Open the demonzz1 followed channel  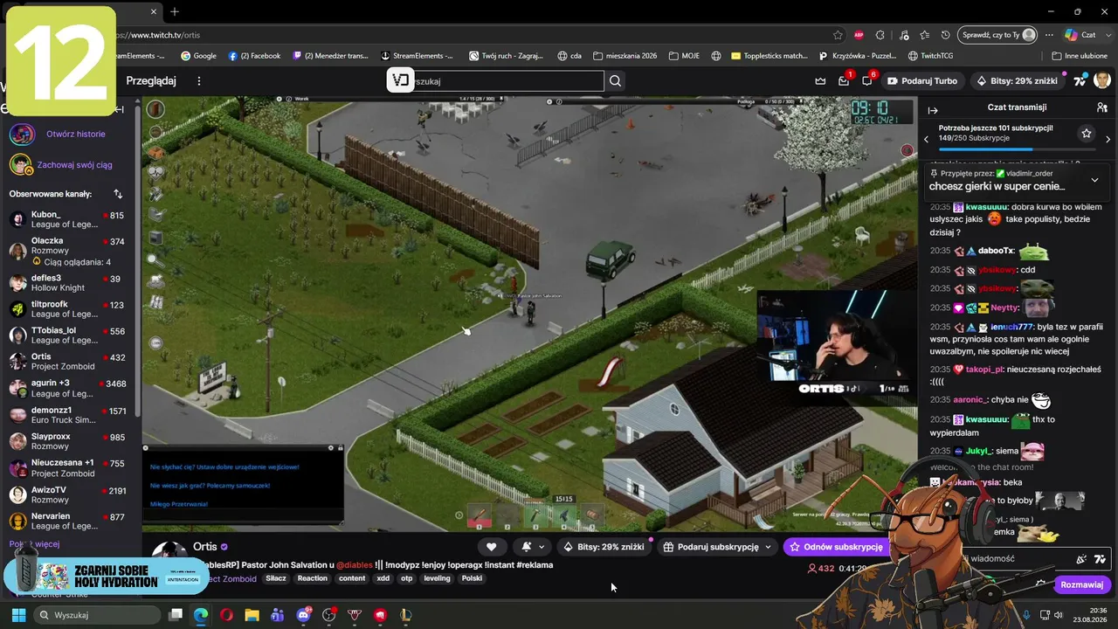(70, 415)
